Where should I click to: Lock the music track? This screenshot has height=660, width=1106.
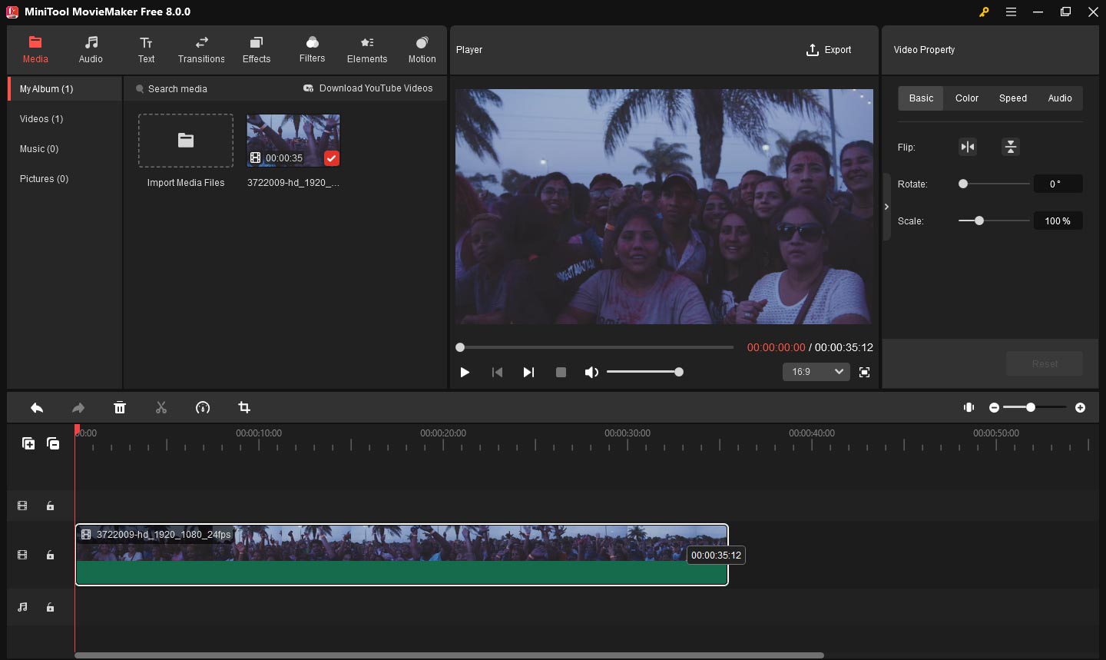point(50,607)
